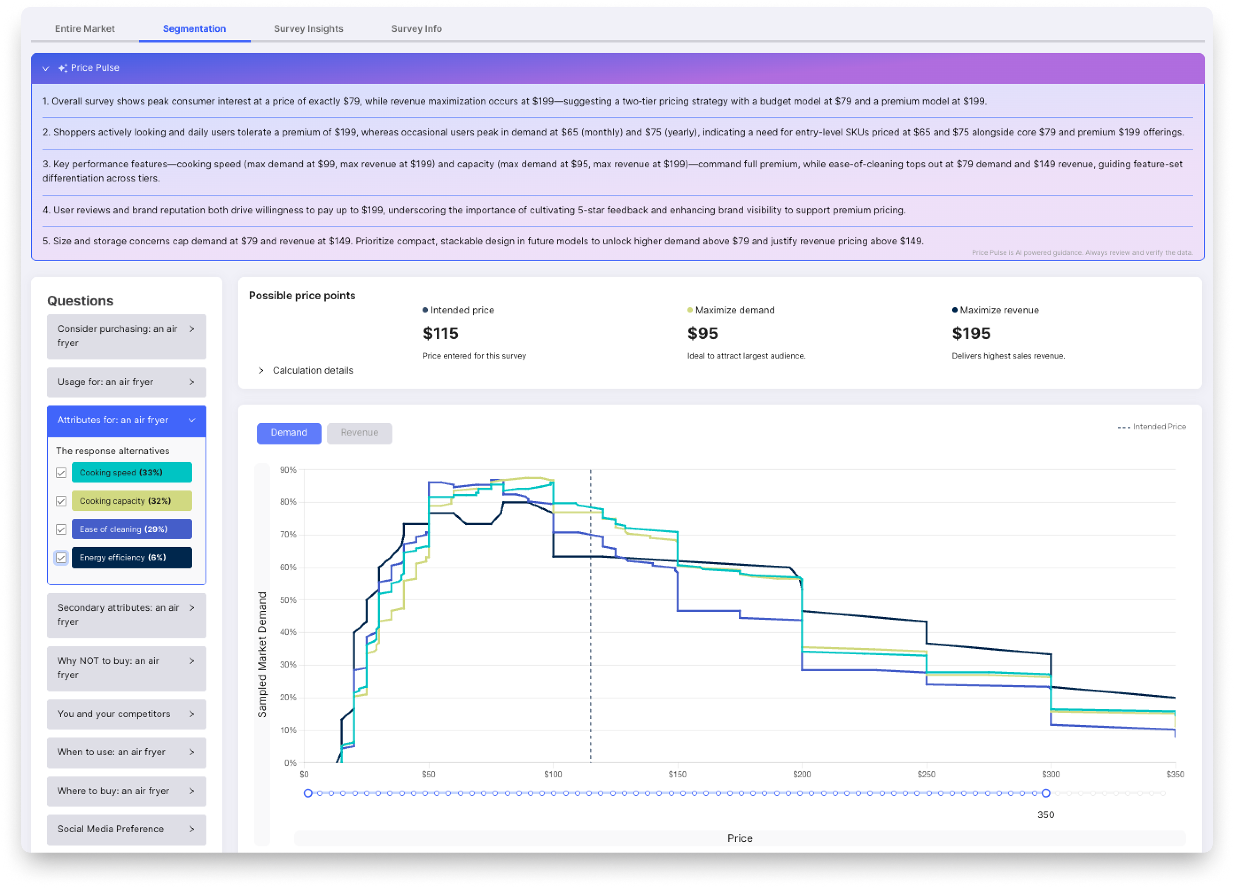Click arrow icon on You and your competitors
This screenshot has width=1234, height=888.
[191, 714]
